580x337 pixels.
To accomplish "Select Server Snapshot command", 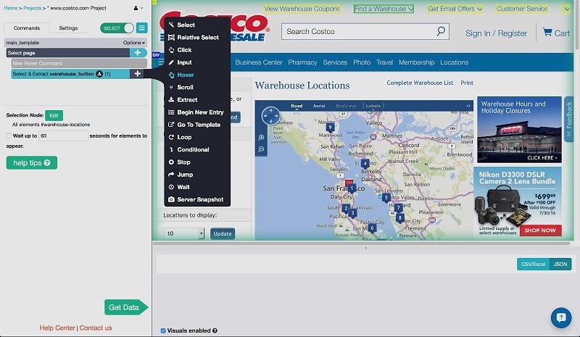I will [197, 199].
